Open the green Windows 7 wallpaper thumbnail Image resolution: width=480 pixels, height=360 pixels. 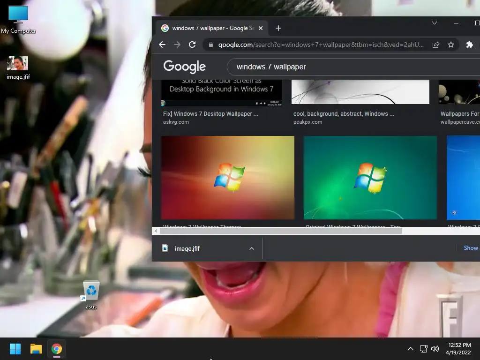coord(370,178)
